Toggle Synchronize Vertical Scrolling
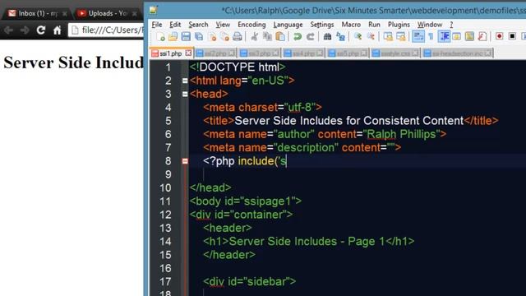526x296 pixels. [x=388, y=36]
